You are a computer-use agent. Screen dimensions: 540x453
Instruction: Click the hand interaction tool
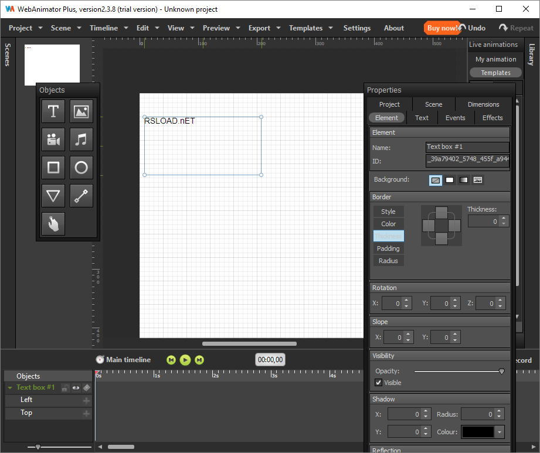coord(53,224)
